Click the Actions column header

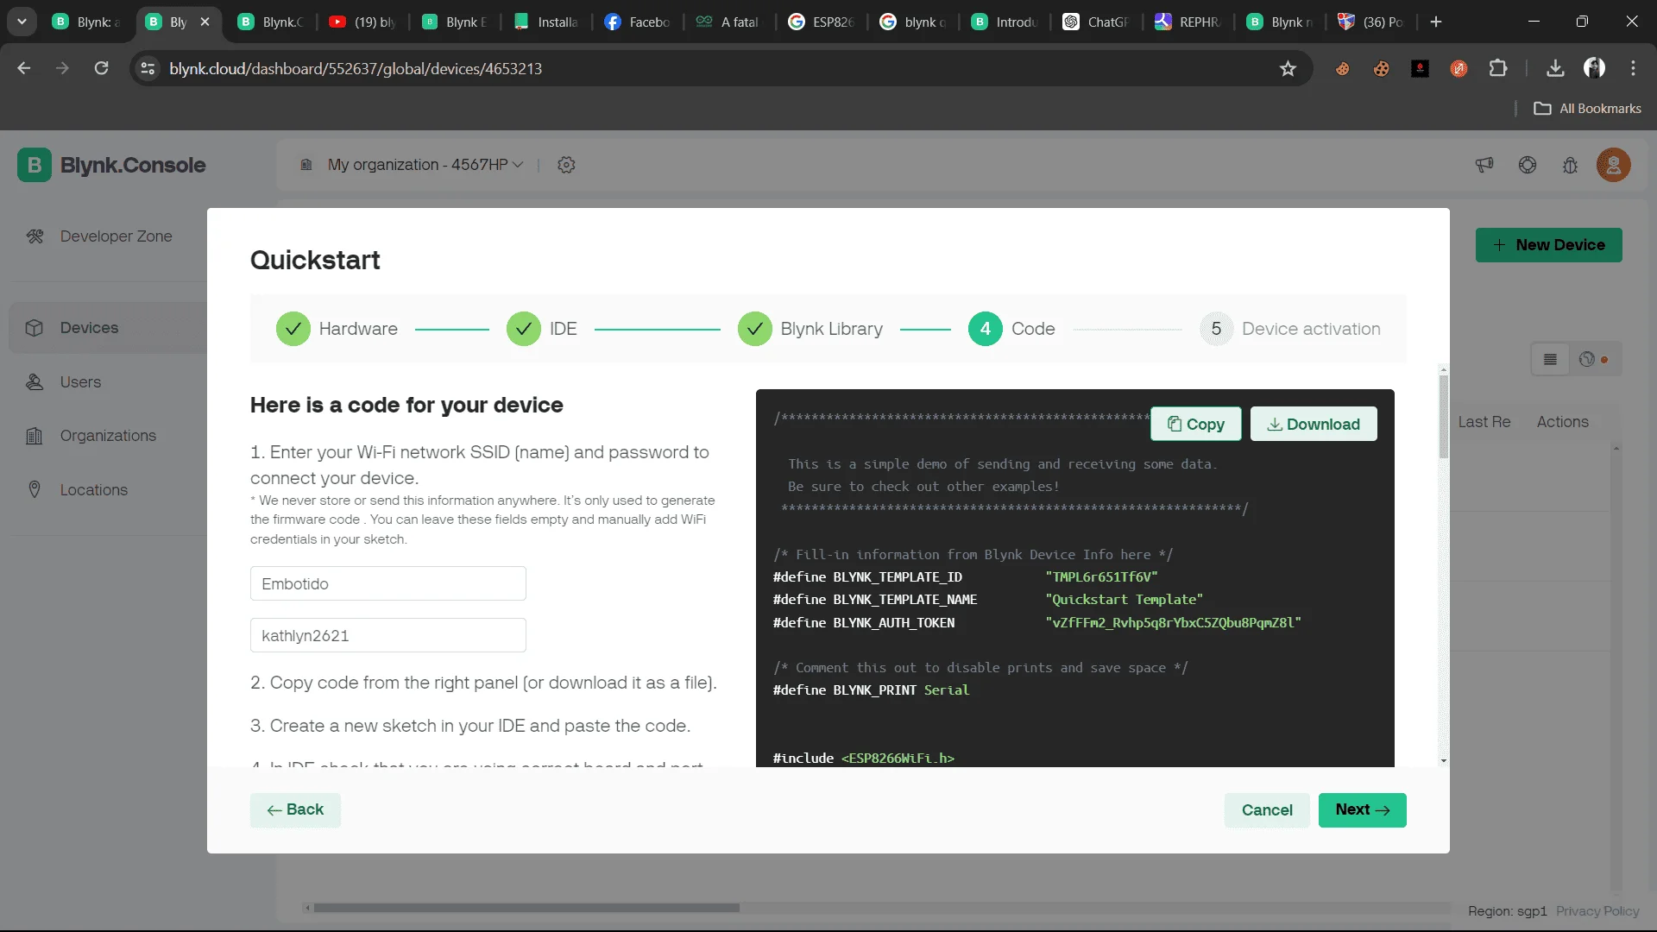(1563, 422)
